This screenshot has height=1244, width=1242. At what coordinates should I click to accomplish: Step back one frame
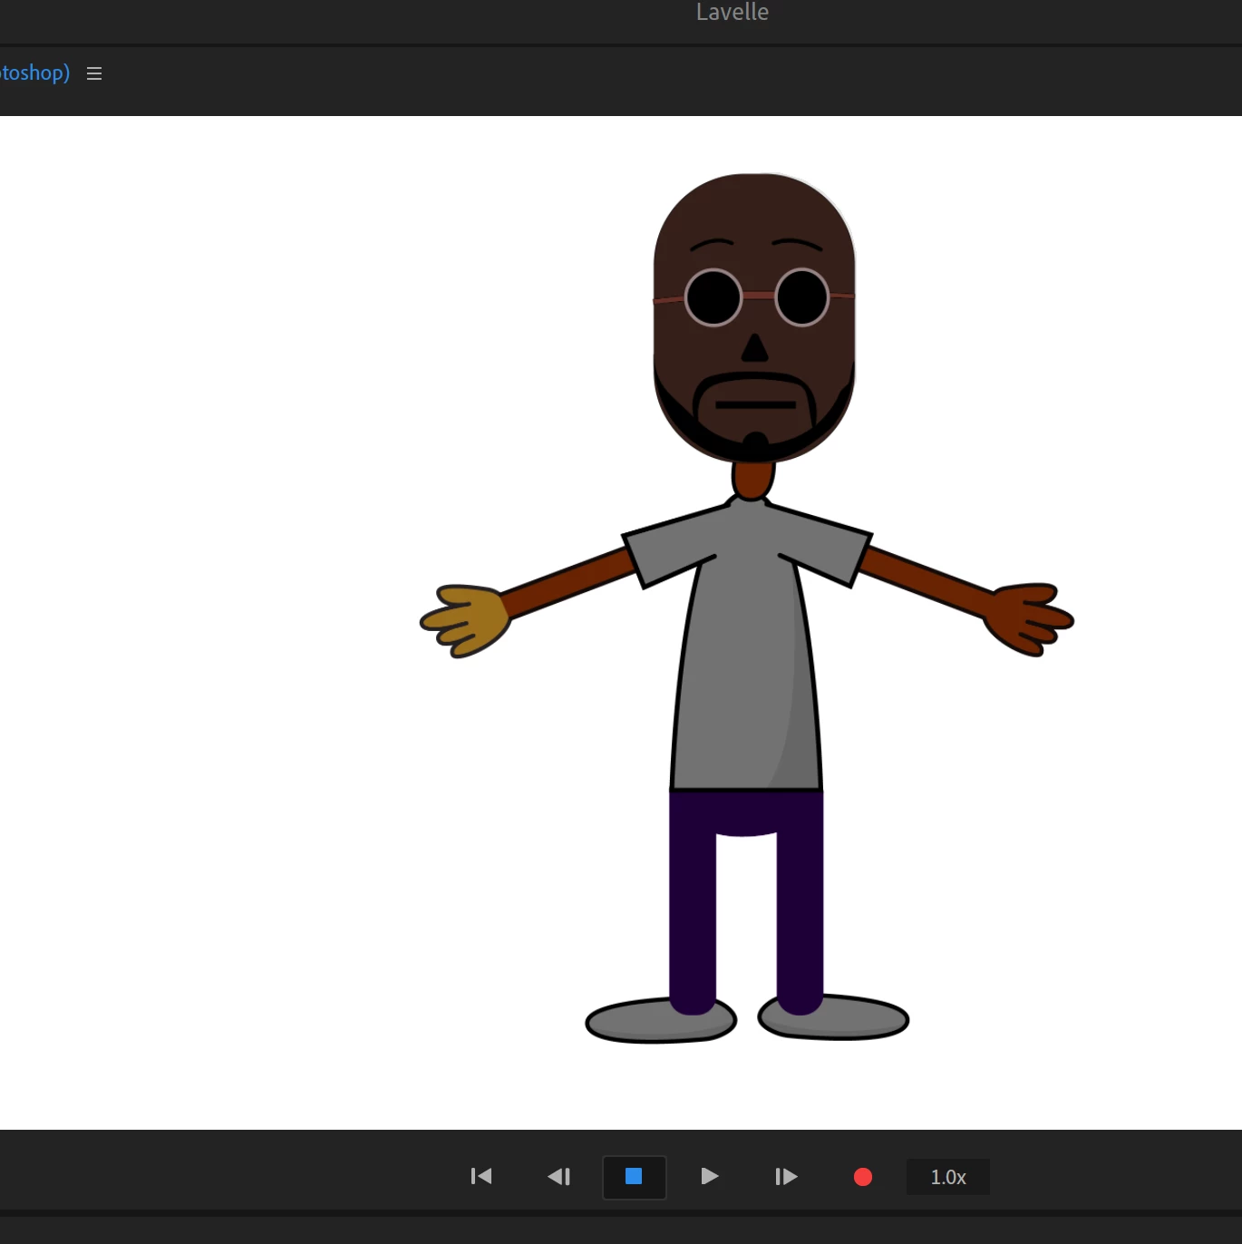pos(558,1176)
